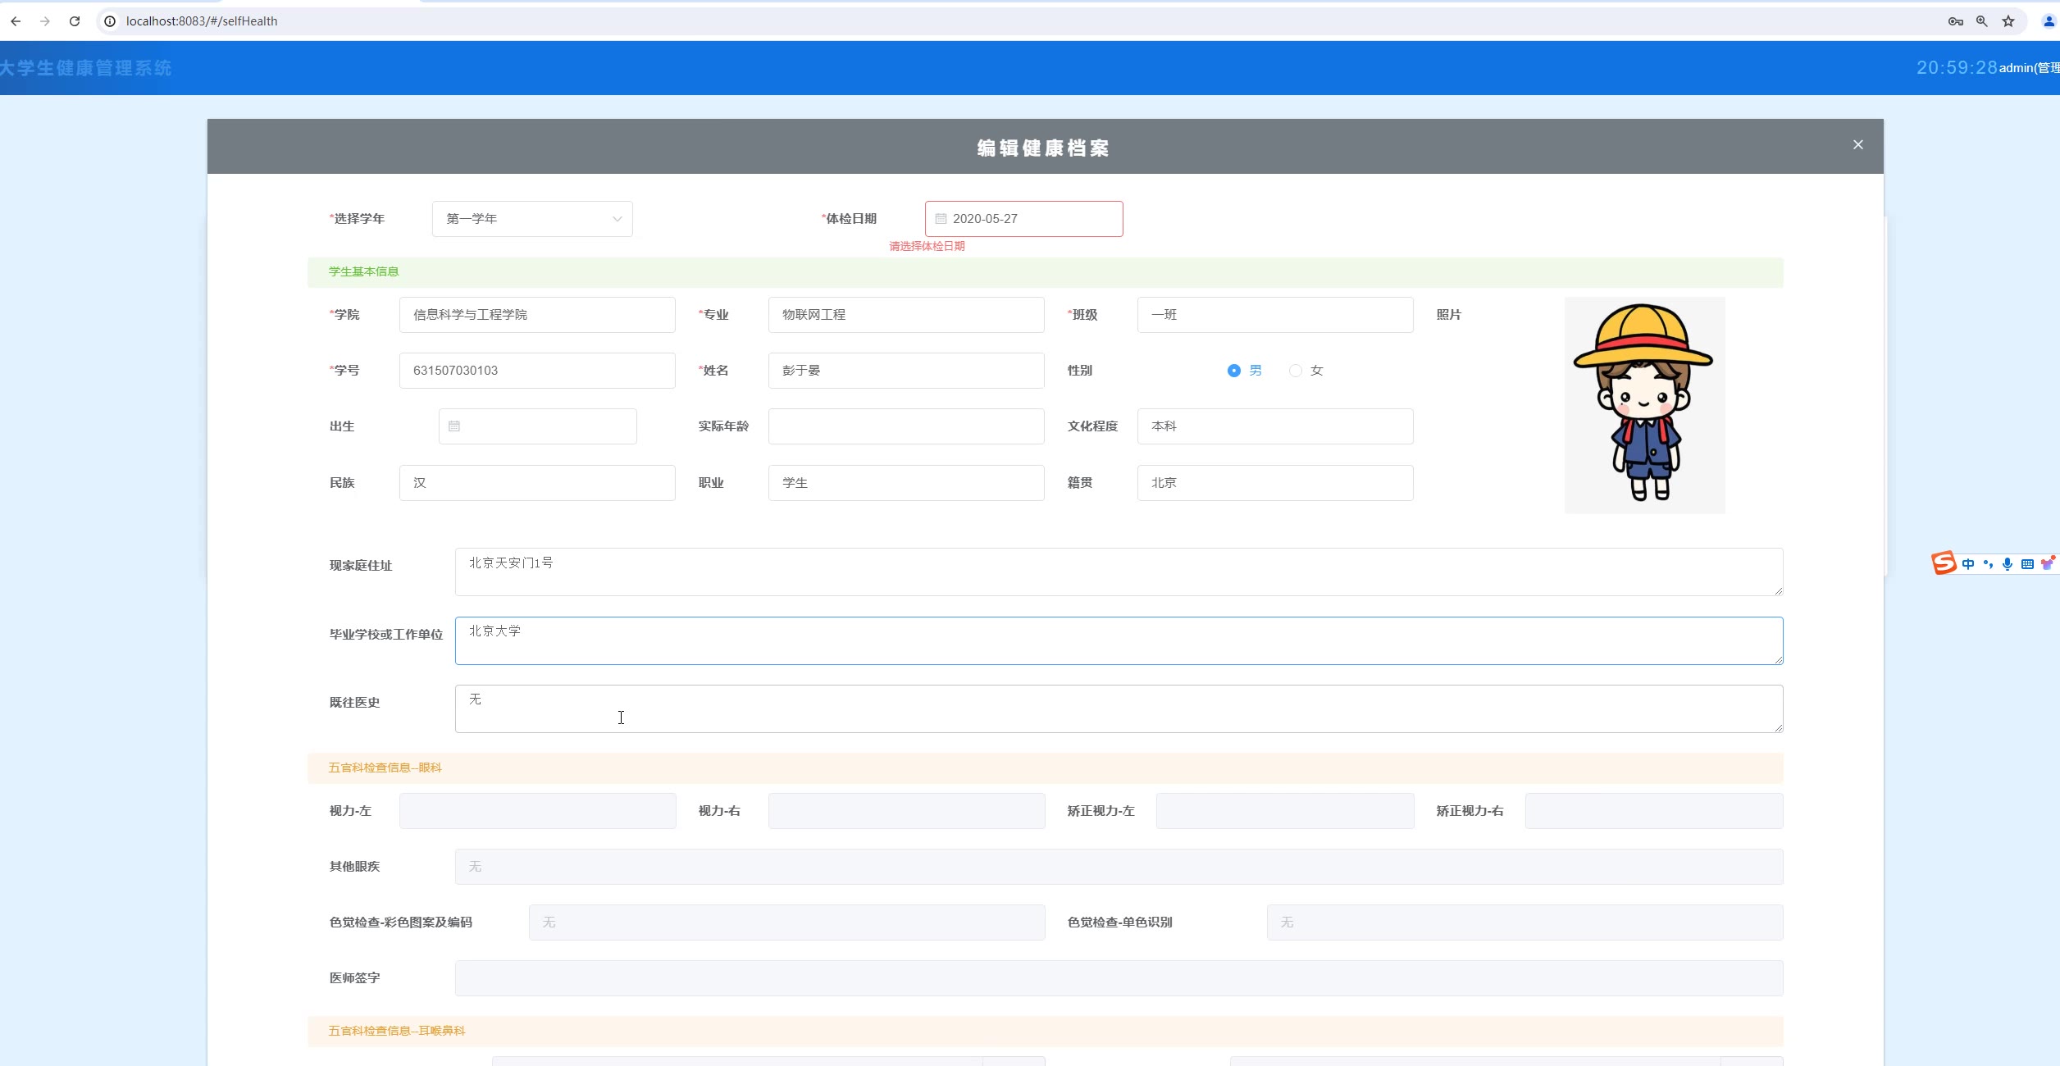Click the 视力-右 input field
Image resolution: width=2060 pixels, height=1066 pixels.
(907, 811)
